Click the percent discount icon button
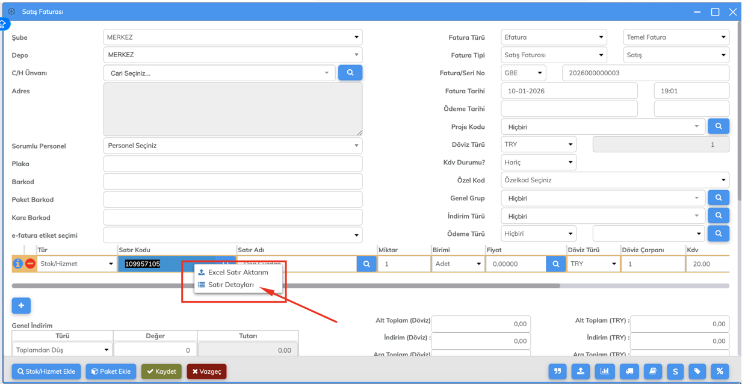Image resolution: width=742 pixels, height=384 pixels. tap(720, 371)
